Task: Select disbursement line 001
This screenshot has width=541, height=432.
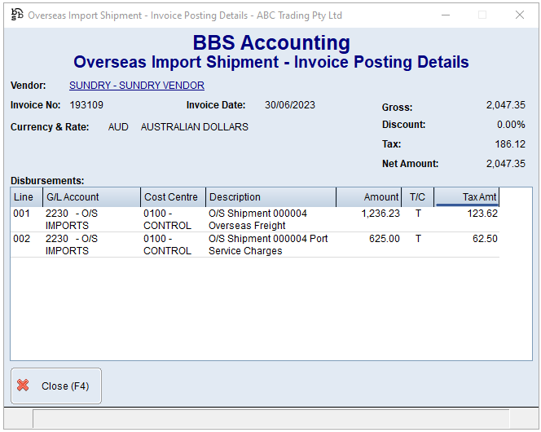Action: point(23,214)
